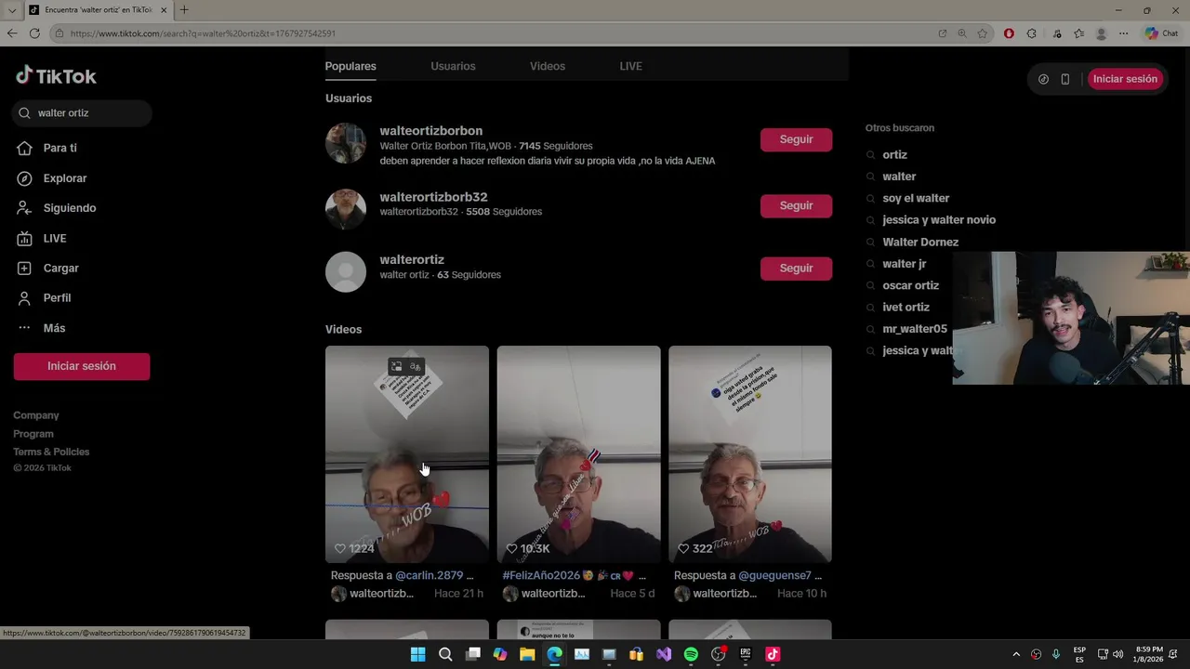This screenshot has width=1190, height=669.
Task: Open walterortizborb32 profile avatar
Action: click(346, 209)
